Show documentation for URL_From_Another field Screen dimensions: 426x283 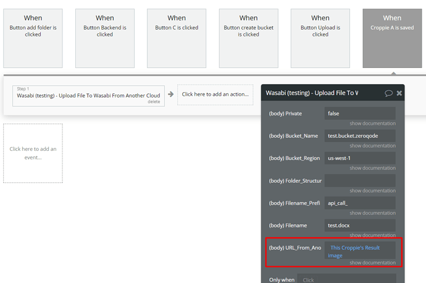[x=372, y=263]
